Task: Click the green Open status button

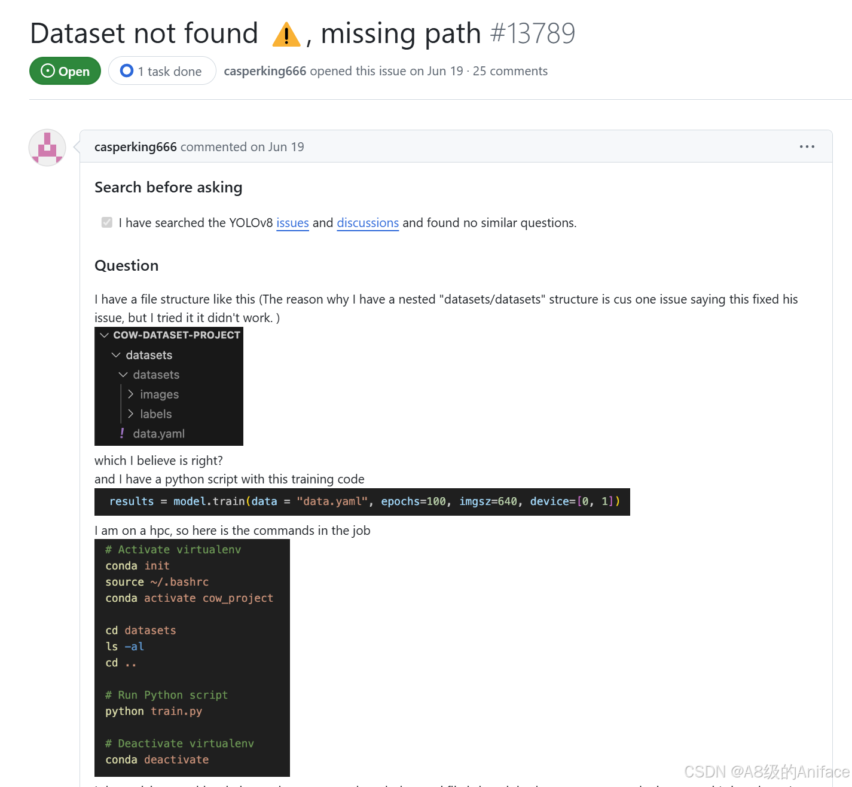Action: tap(65, 71)
